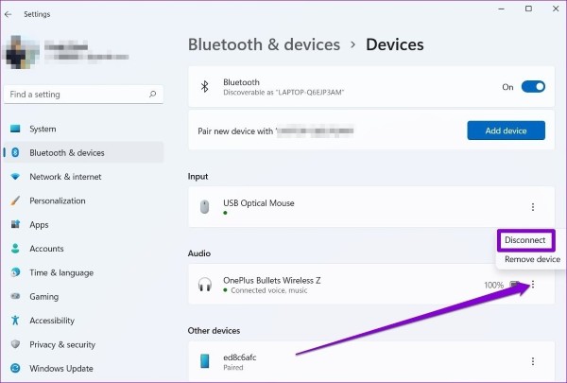
Task: Open the Apps settings page
Action: tap(39, 225)
